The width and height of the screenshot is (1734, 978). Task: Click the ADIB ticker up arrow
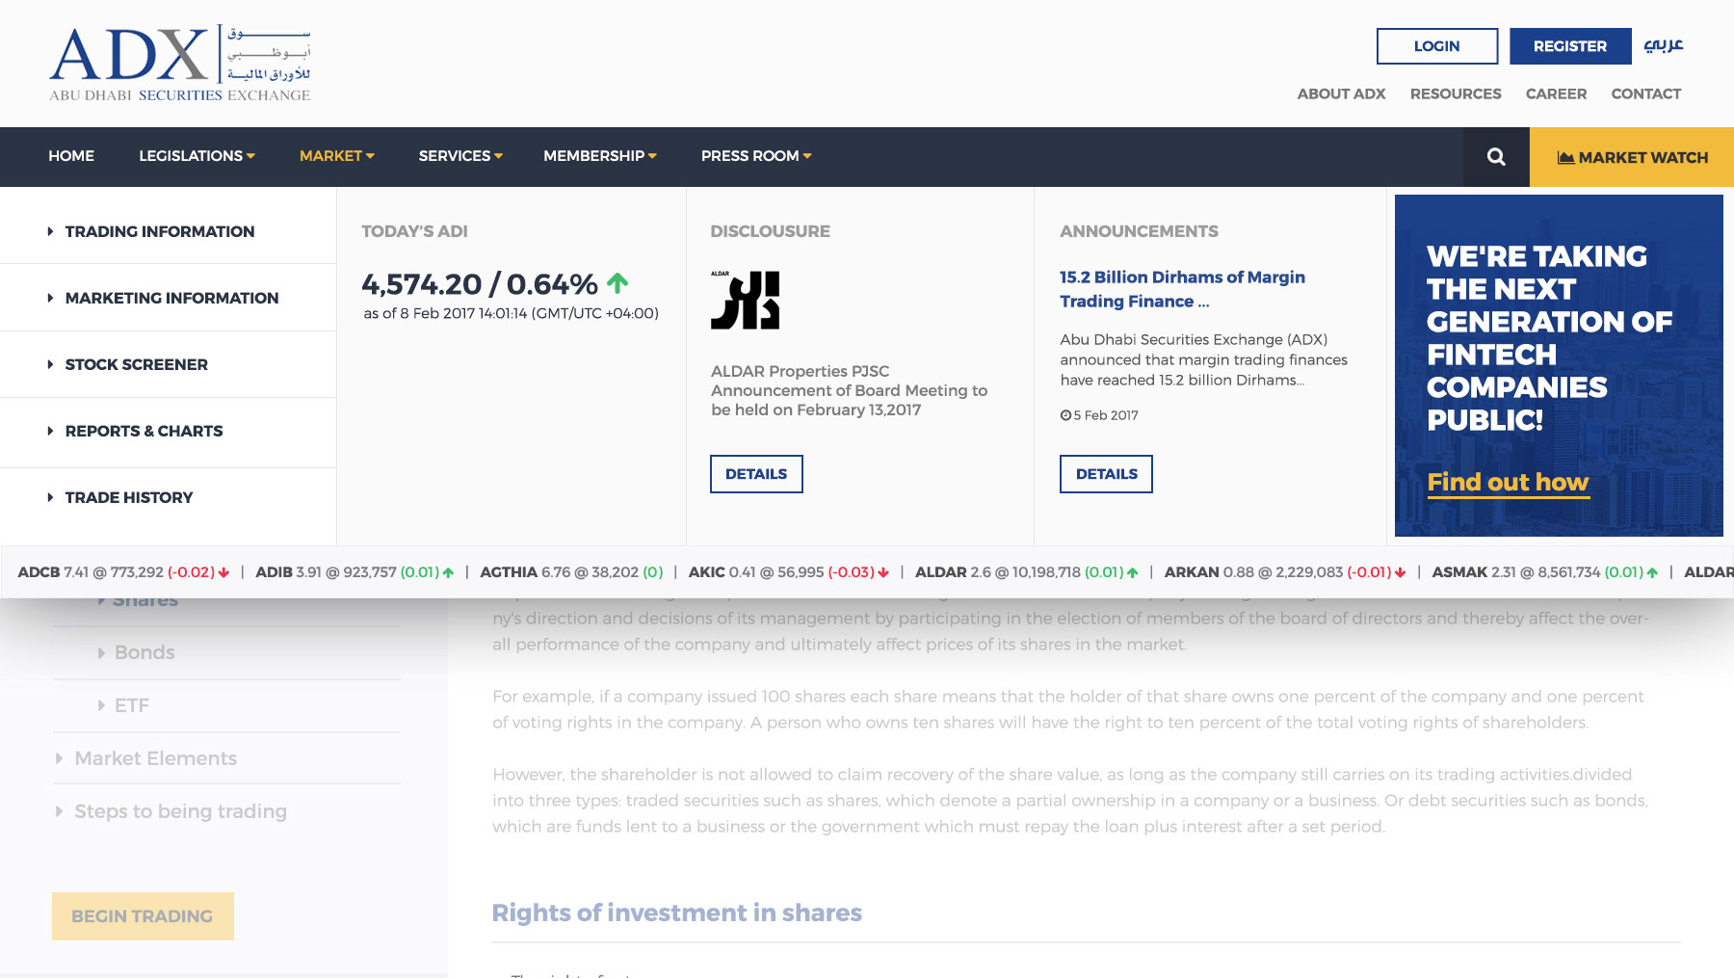pyautogui.click(x=448, y=572)
